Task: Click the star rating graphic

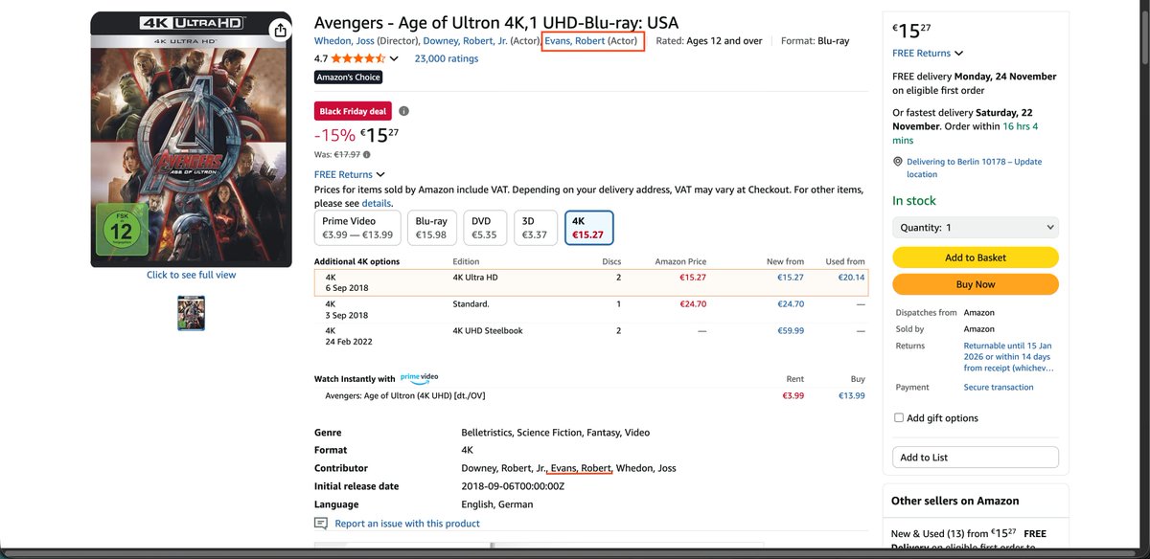Action: (x=358, y=58)
